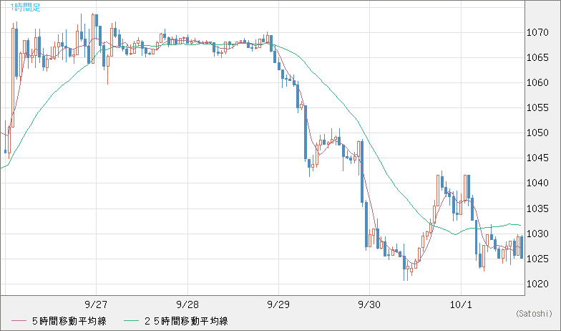Select the 1045 price axis label
The image size is (561, 331).
click(x=537, y=158)
